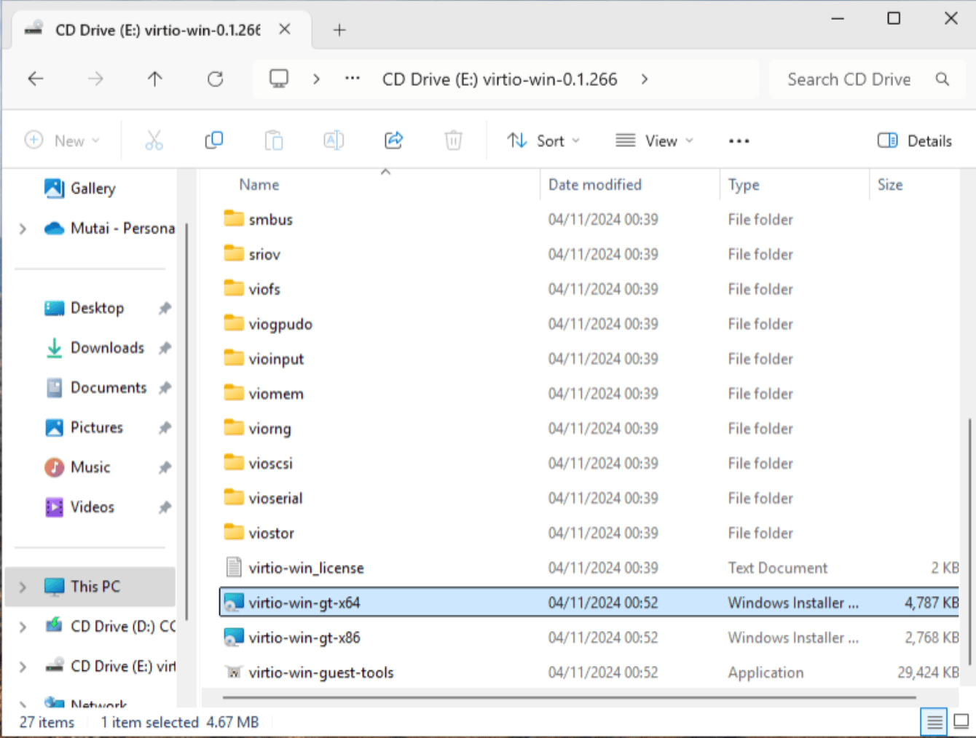Cut the selected file using scissors icon

click(154, 140)
